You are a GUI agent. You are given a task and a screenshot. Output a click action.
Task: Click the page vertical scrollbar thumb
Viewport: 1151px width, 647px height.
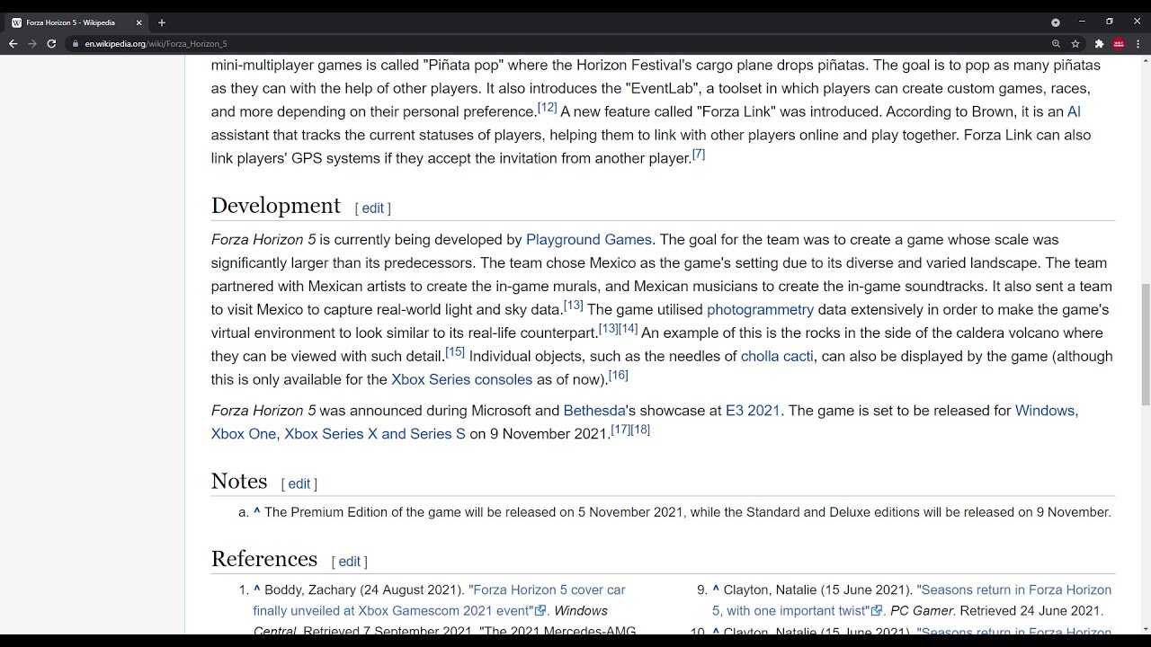[1145, 345]
